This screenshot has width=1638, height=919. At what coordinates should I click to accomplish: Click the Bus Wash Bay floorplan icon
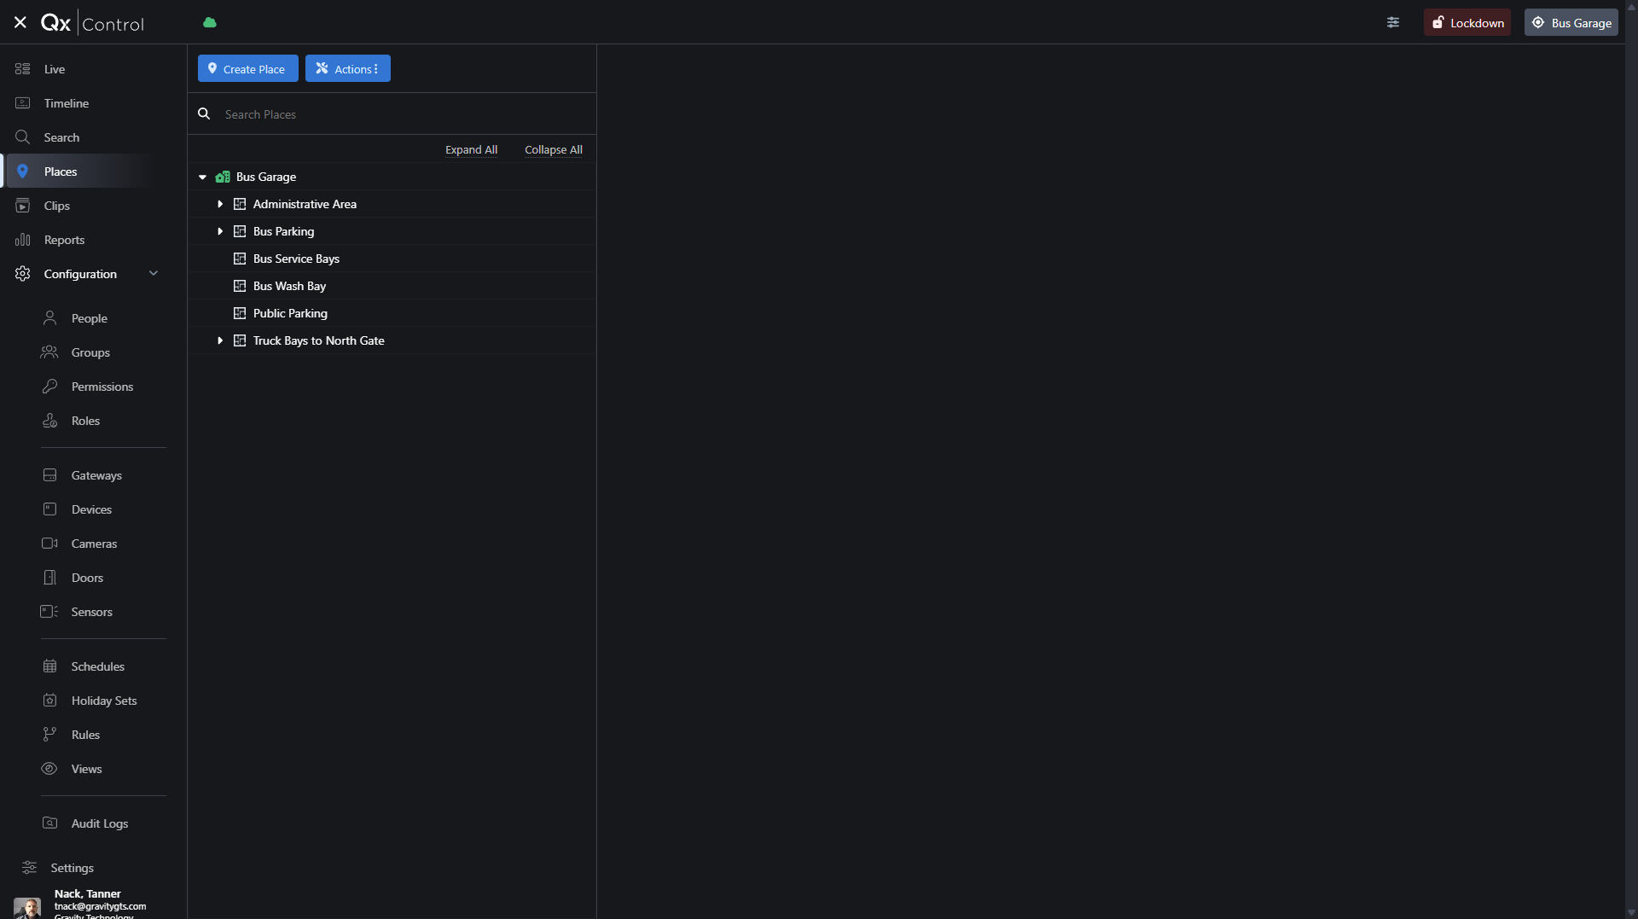pos(240,286)
